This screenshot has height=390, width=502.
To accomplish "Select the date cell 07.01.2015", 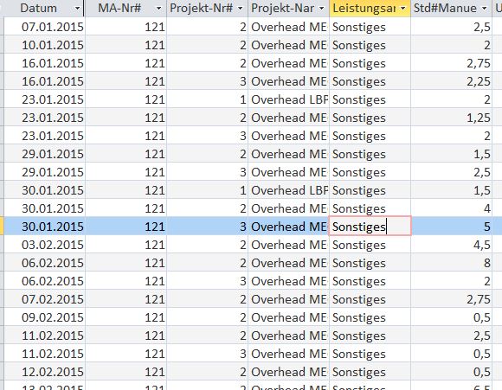I will pyautogui.click(x=45, y=27).
